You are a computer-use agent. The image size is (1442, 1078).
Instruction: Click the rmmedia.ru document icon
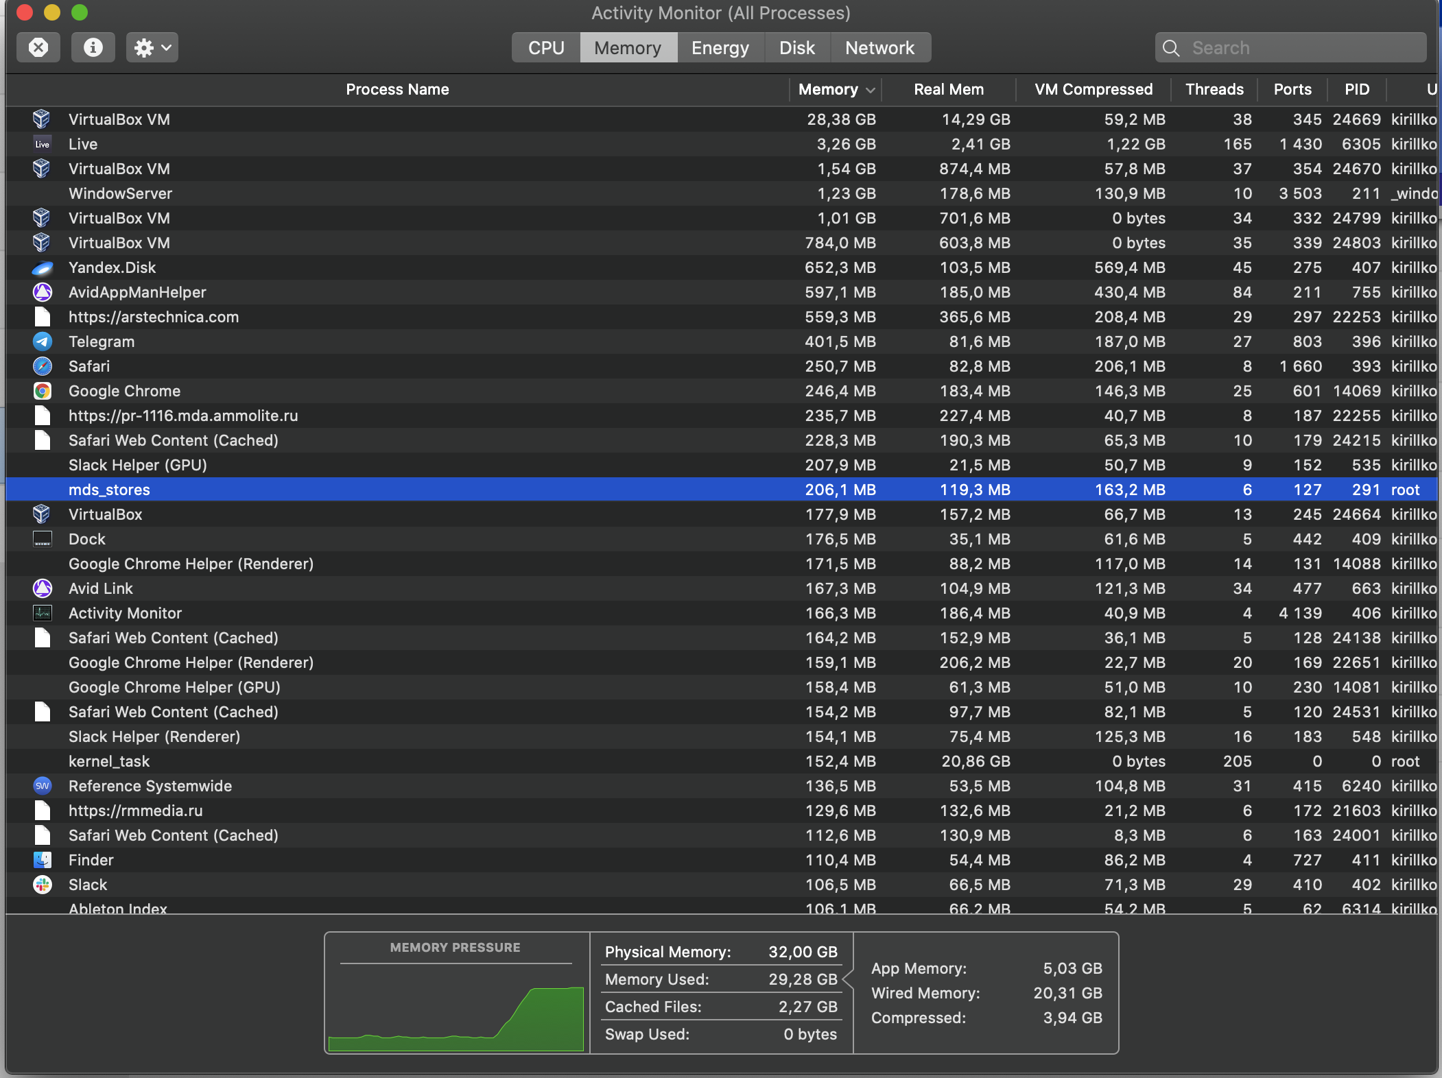(42, 811)
